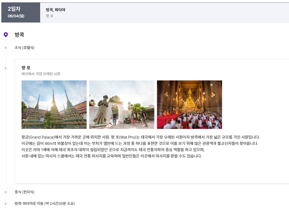Open the Wat Pho stupas photo thumbnail
The image size is (289, 208).
[x=54, y=105]
